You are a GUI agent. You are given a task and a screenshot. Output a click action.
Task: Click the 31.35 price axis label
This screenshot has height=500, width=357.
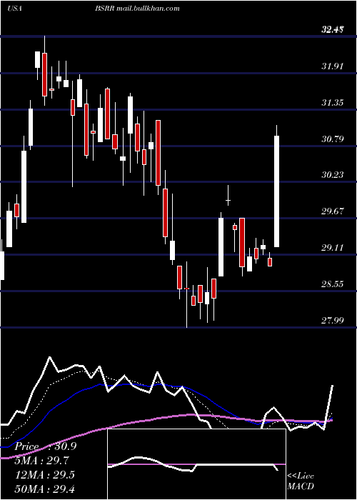tap(333, 103)
